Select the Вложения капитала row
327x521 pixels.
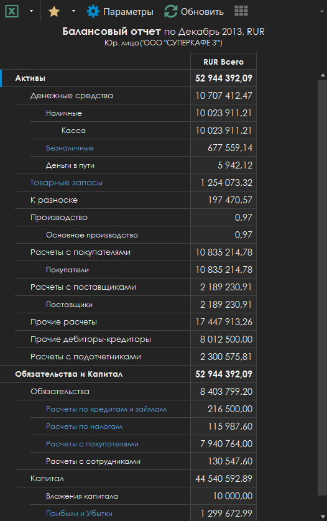pyautogui.click(x=143, y=496)
